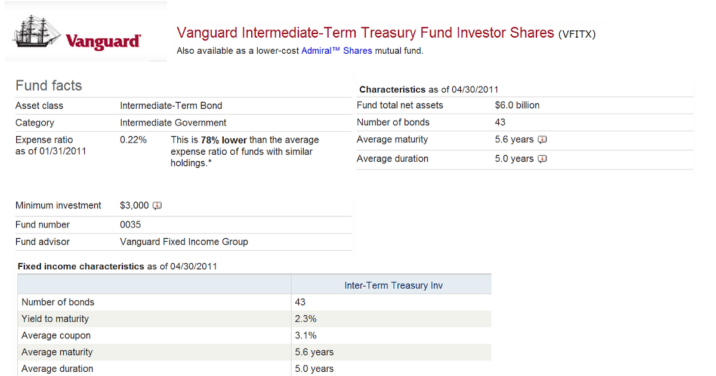Screen dimensions: 716x376
Task: Click the Characteristics as of 04/30/2011 heading
Action: coord(428,90)
